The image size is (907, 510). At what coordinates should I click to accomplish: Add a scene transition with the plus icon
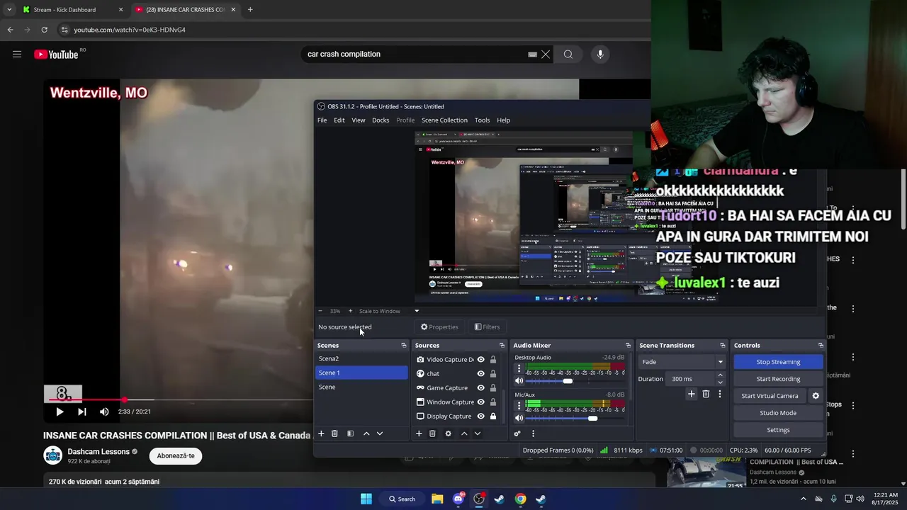coord(692,394)
